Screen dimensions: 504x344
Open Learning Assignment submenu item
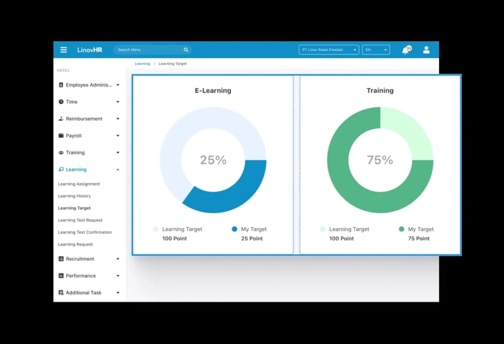click(x=79, y=184)
